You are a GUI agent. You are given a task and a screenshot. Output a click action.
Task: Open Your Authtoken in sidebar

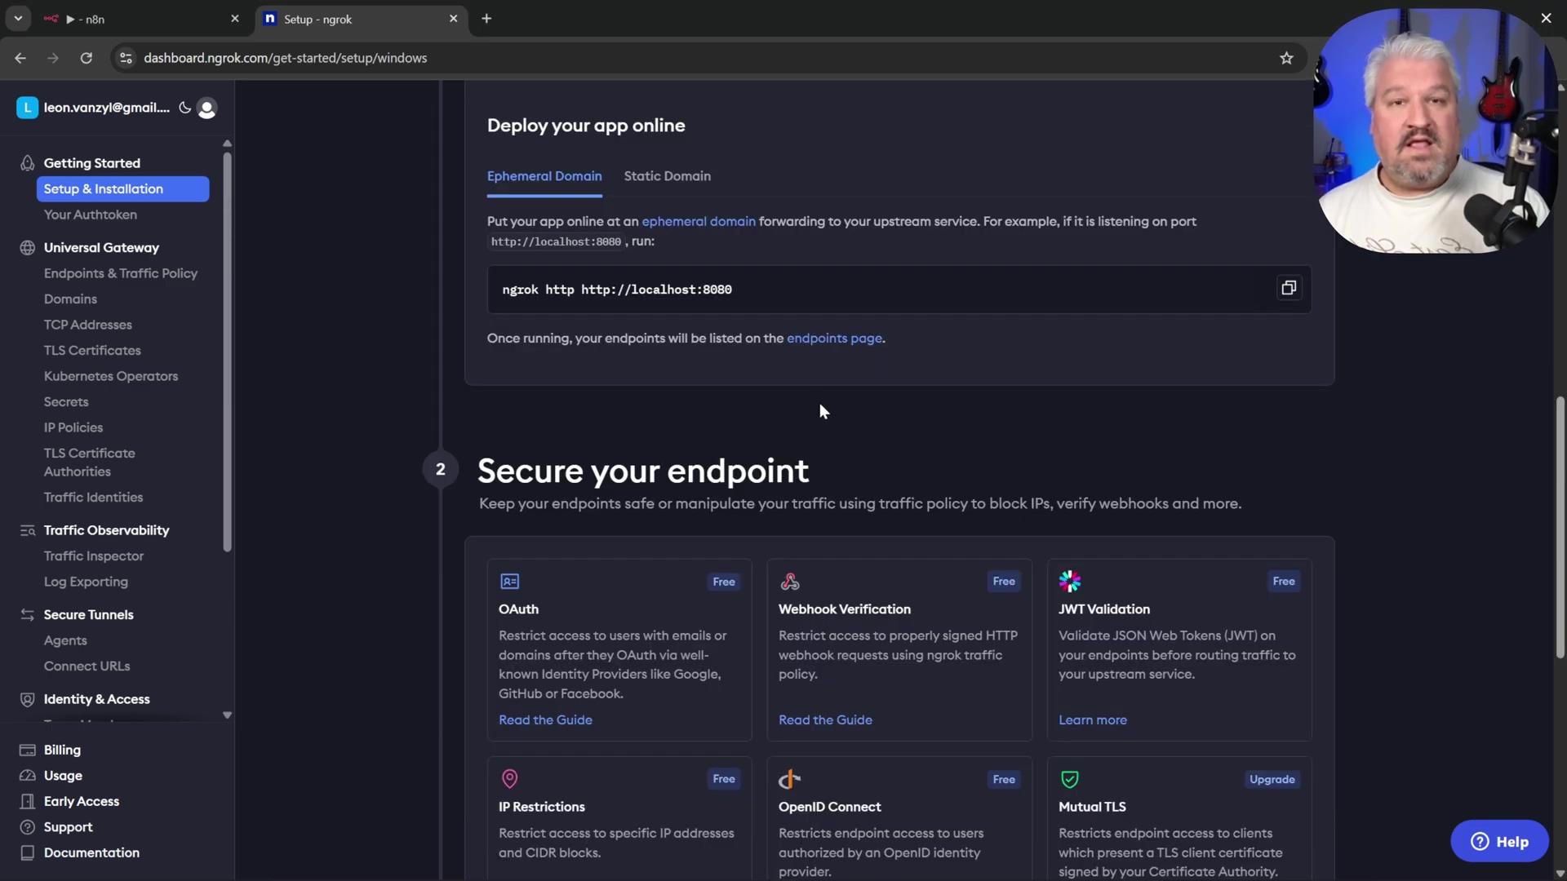tap(90, 215)
